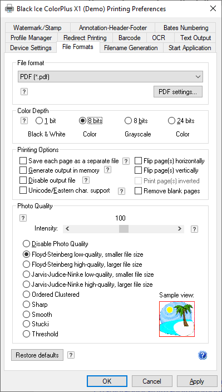The width and height of the screenshot is (222, 392).
Task: Check the Remove blank pages option
Action: (138, 191)
